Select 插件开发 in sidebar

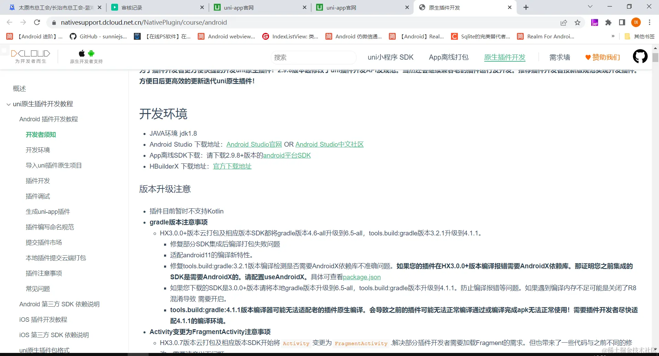[x=38, y=181]
